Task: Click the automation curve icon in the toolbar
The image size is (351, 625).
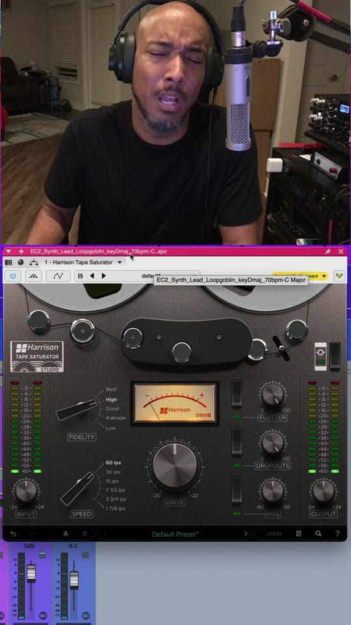Action: click(58, 276)
